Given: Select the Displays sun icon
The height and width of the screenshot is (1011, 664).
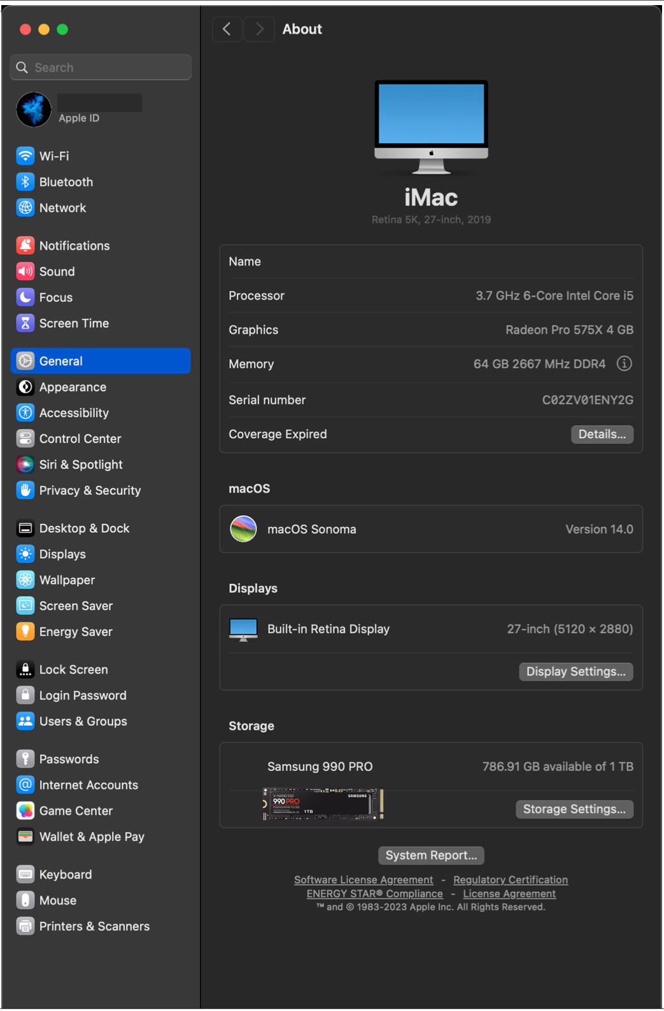Looking at the screenshot, I should (25, 555).
